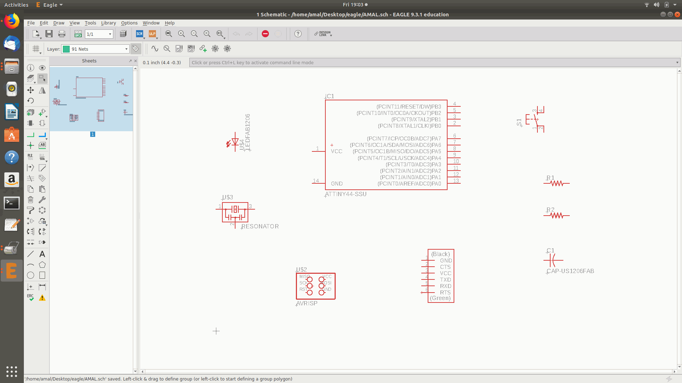Expand the command line history dropdown
The image size is (682, 383).
click(677, 63)
